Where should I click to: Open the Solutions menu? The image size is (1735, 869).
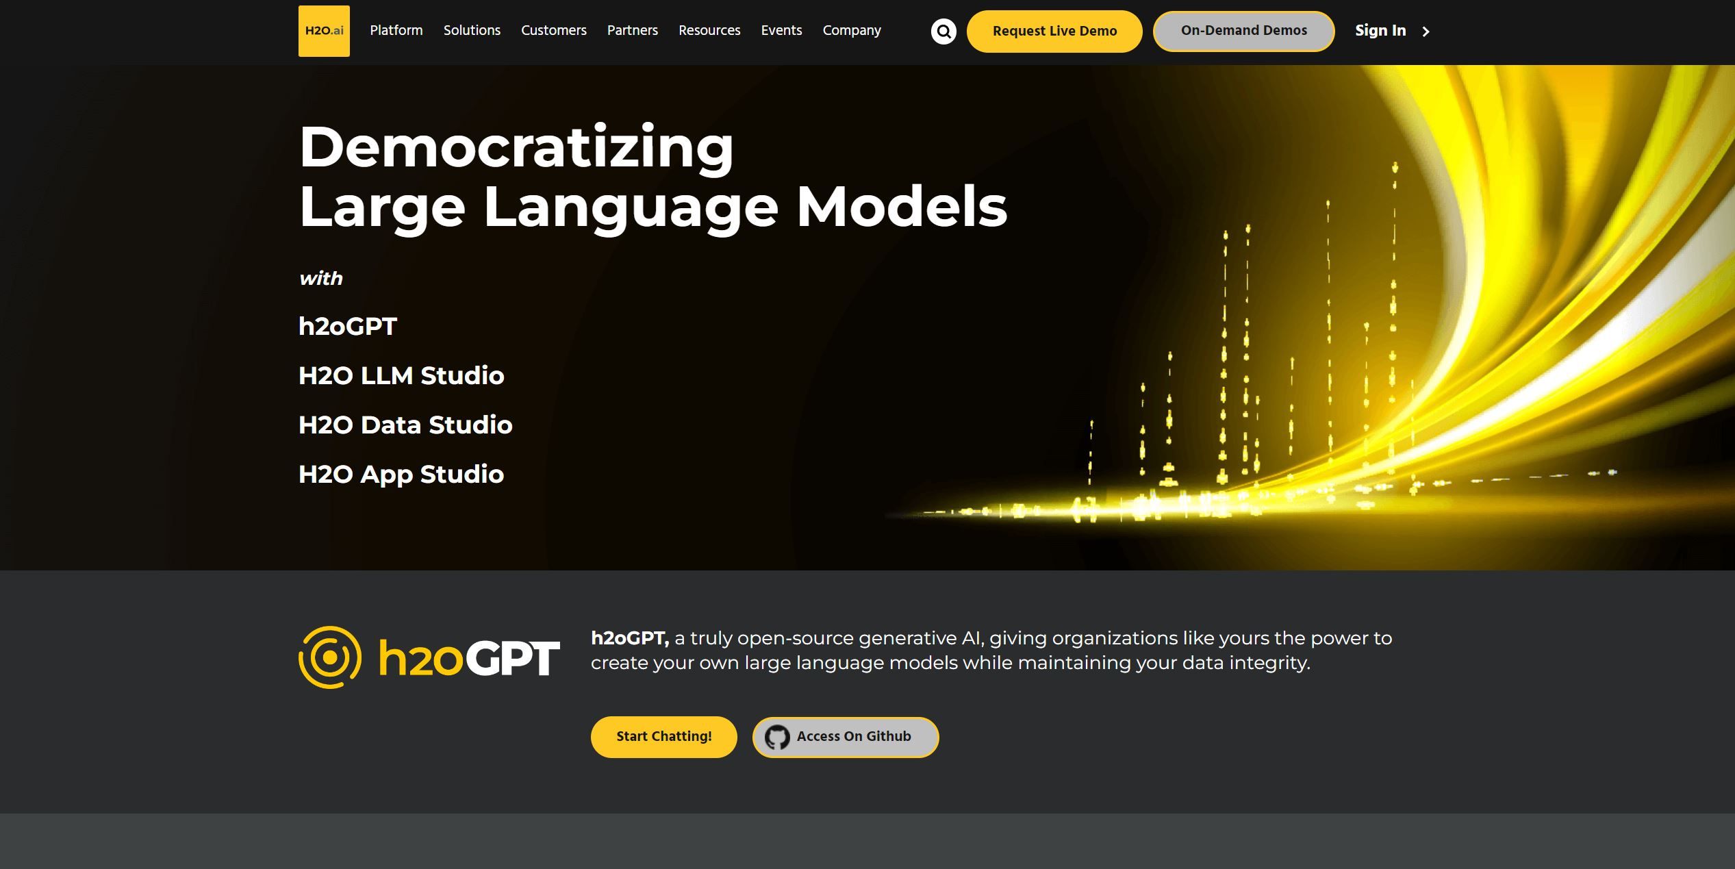point(472,30)
